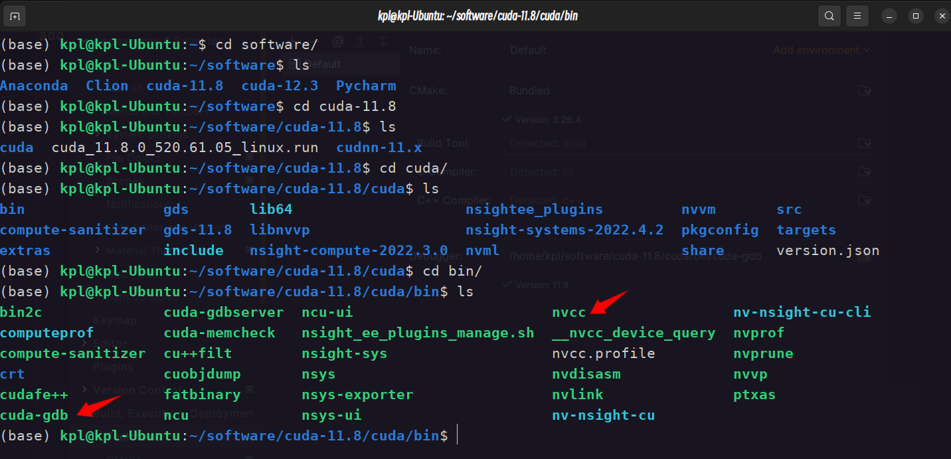The width and height of the screenshot is (951, 459).
Task: Open the terminal search tool
Action: click(829, 16)
